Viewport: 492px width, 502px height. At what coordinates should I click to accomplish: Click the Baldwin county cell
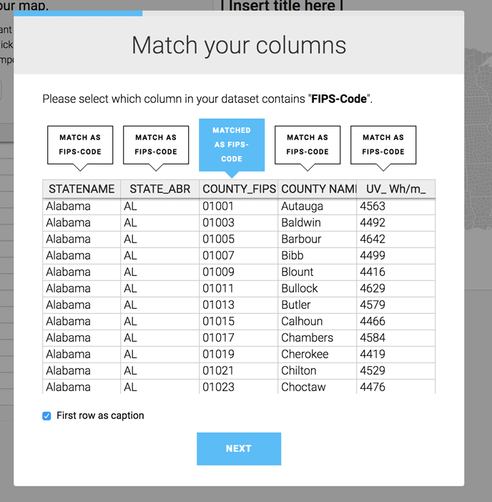[x=318, y=223]
